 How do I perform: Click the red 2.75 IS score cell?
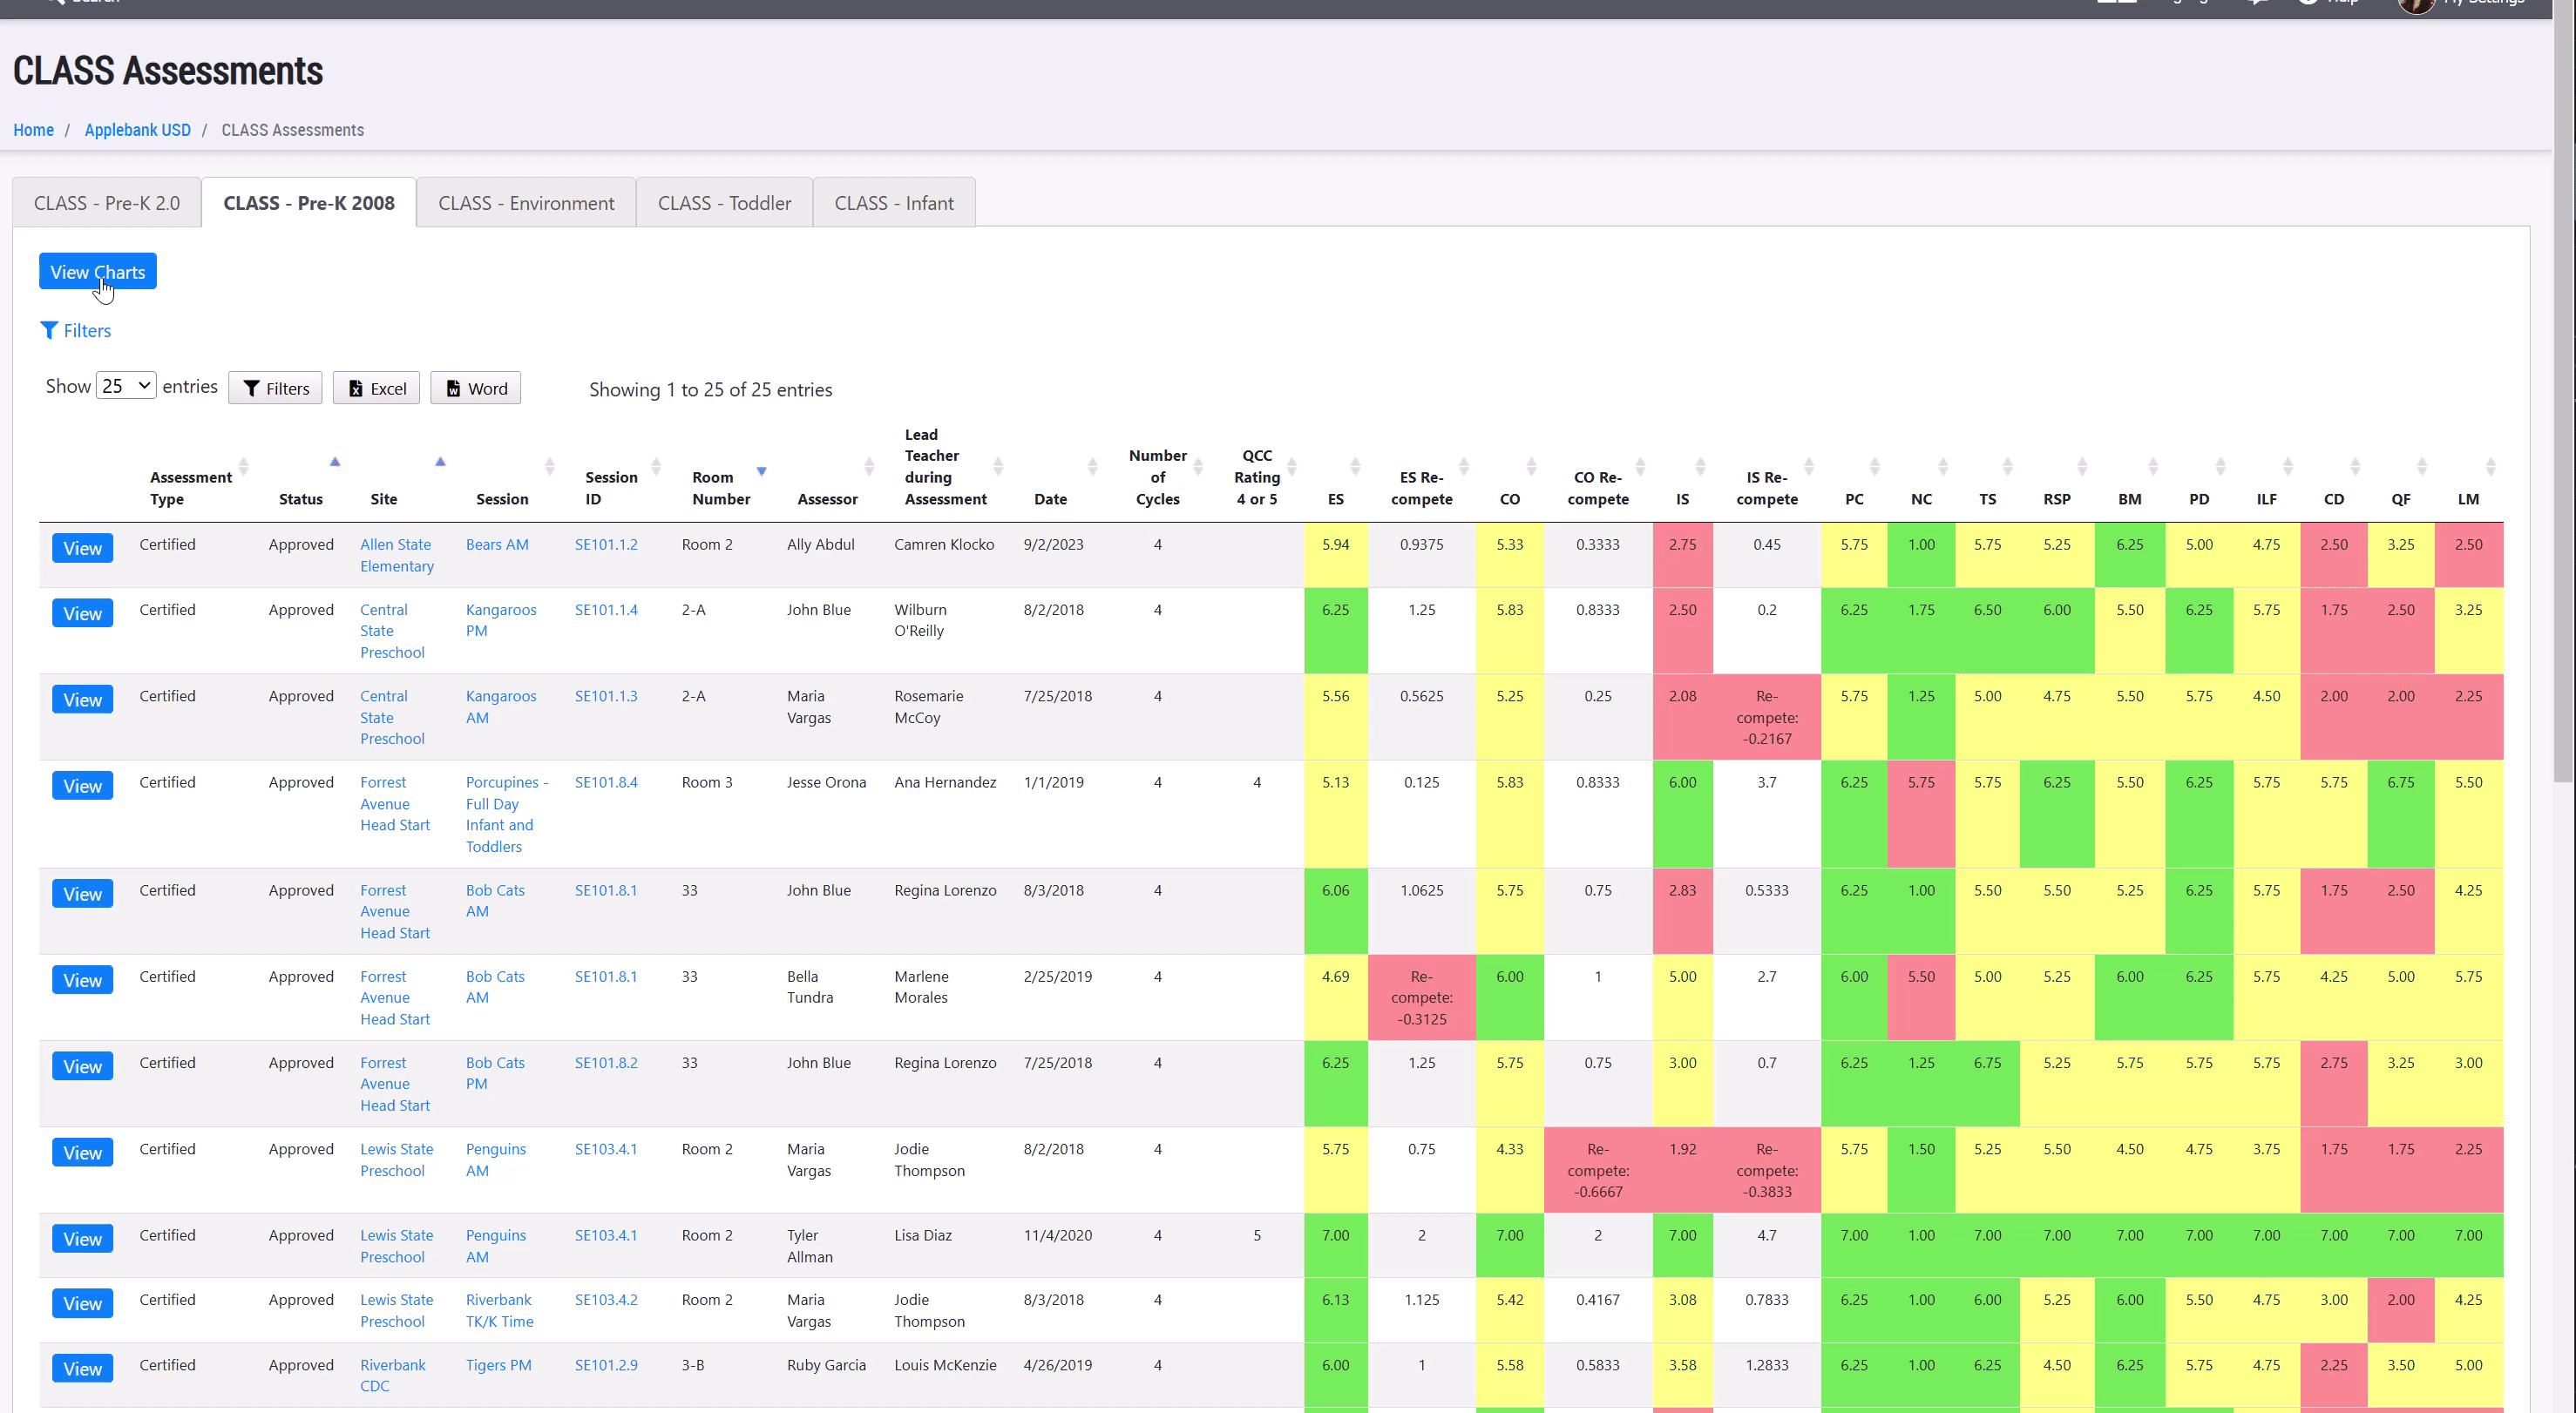point(1682,545)
